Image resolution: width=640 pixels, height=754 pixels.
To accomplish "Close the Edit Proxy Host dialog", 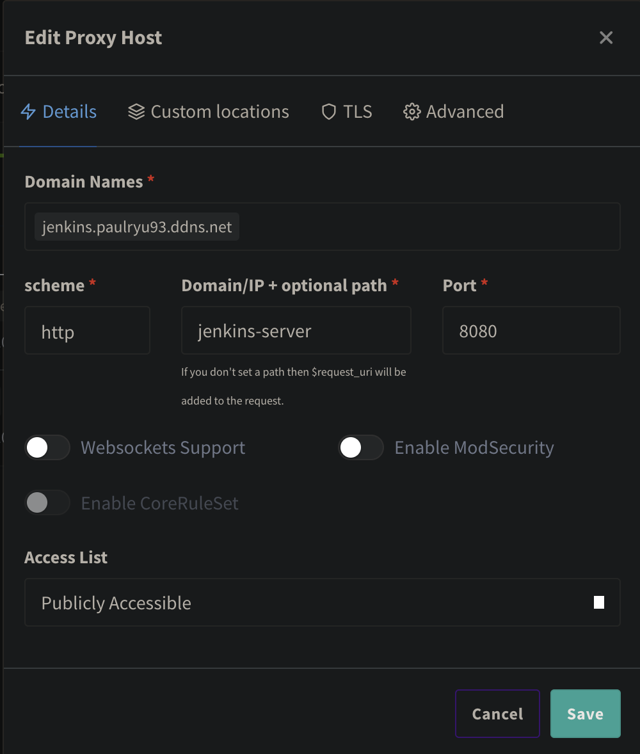I will pos(605,38).
